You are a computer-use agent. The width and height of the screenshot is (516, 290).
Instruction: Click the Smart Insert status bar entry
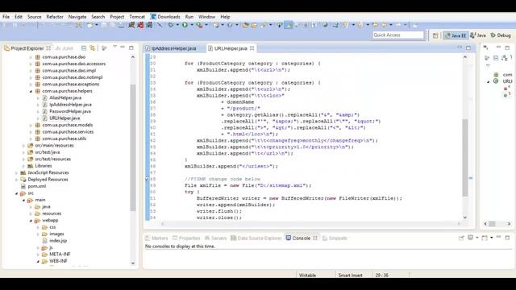pos(351,275)
